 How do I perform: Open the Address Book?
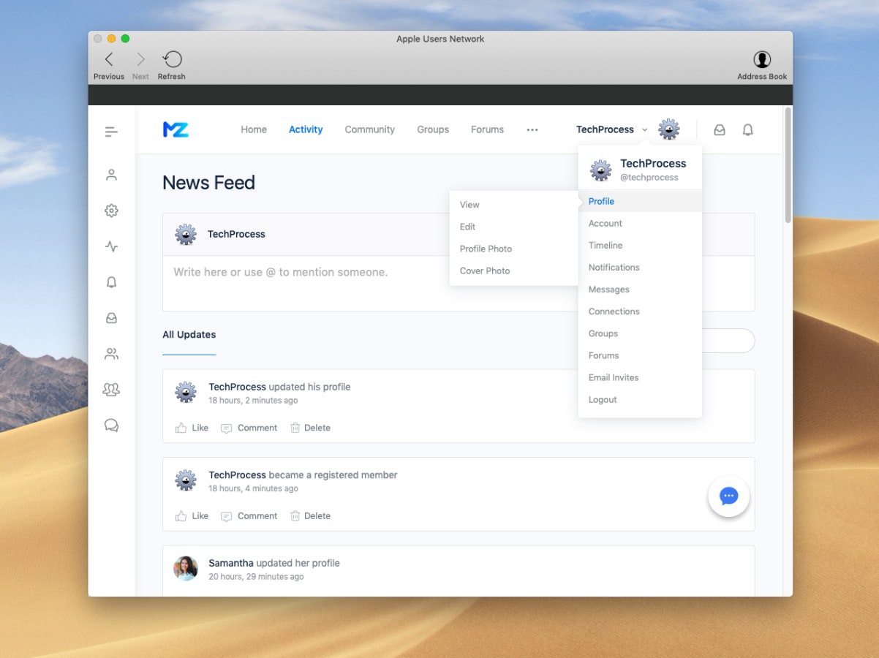(762, 60)
